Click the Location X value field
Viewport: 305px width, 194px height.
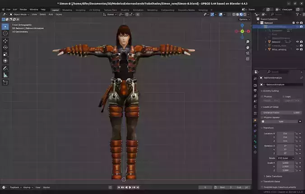(x=285, y=134)
